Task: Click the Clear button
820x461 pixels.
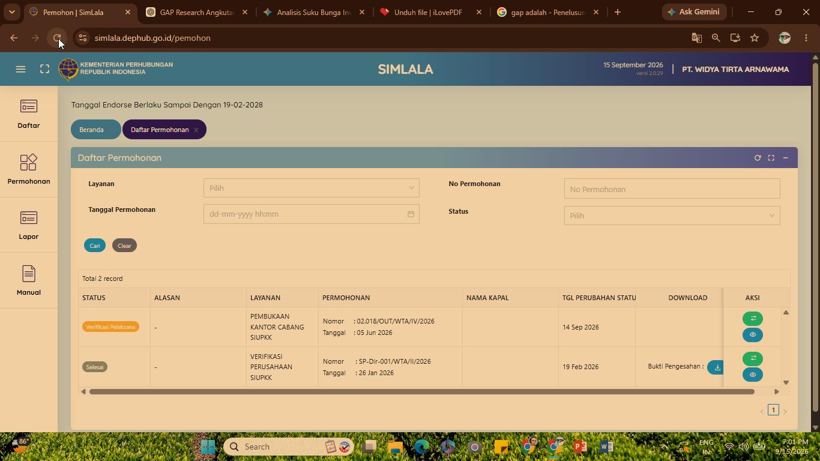Action: pos(124,246)
